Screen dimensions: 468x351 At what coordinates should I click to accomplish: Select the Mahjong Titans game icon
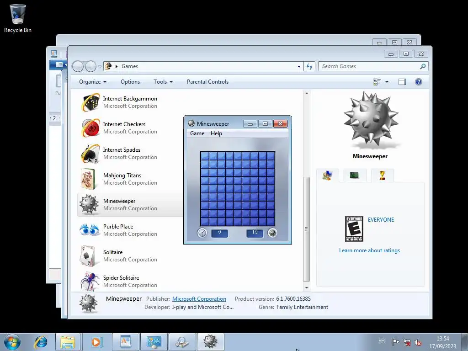(x=88, y=179)
